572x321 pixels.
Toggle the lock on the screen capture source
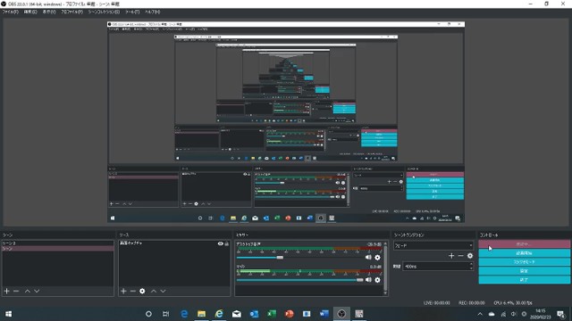point(226,243)
